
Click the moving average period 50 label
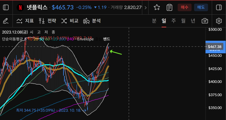pyautogui.click(x=42, y=39)
